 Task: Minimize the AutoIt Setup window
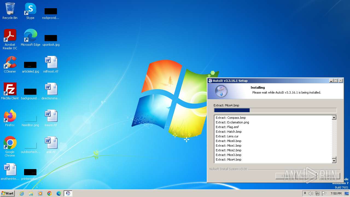[331, 81]
